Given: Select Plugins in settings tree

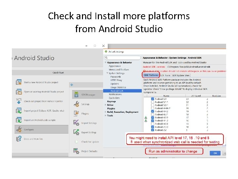Looking at the screenshot, I should [x=111, y=108].
